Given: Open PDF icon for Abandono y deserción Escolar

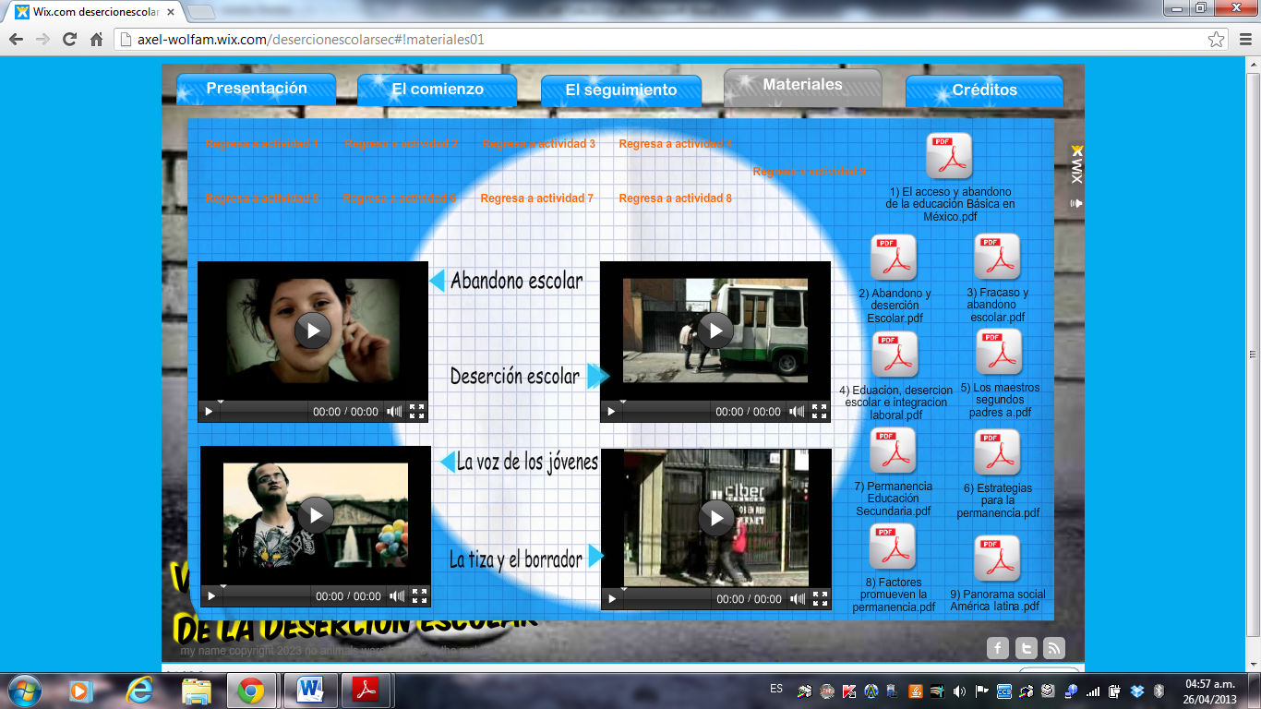Looking at the screenshot, I should [894, 258].
